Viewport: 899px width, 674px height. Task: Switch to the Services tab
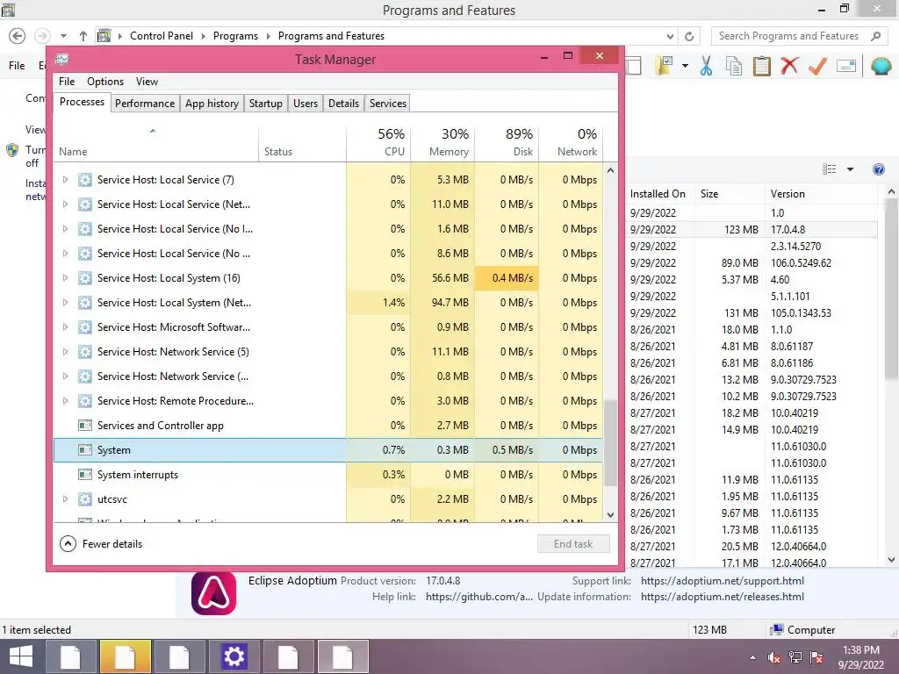pos(387,104)
